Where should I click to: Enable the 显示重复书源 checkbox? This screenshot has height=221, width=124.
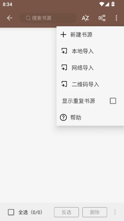tap(113, 101)
